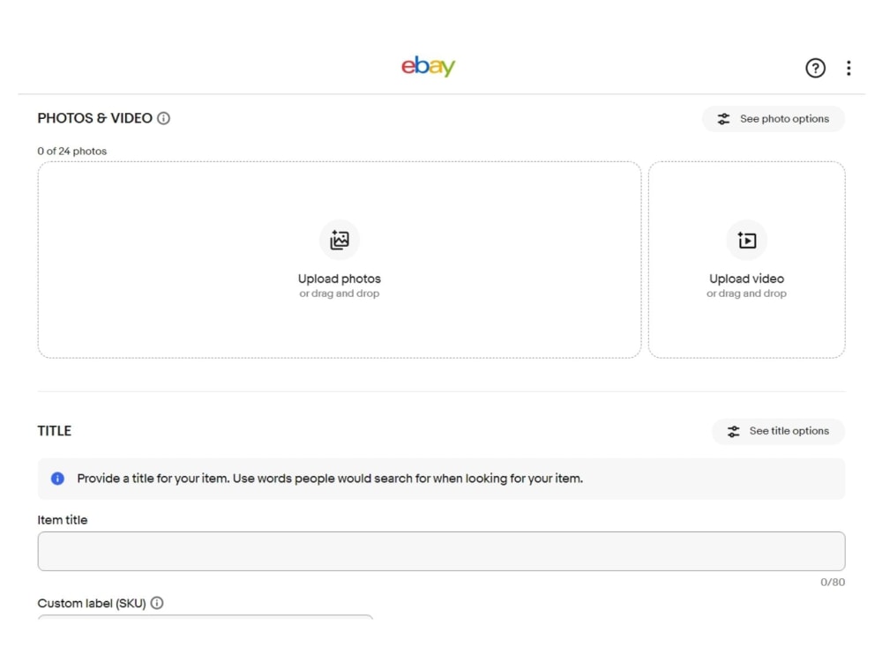Open the three-dot more options menu
882x661 pixels.
pyautogui.click(x=848, y=68)
